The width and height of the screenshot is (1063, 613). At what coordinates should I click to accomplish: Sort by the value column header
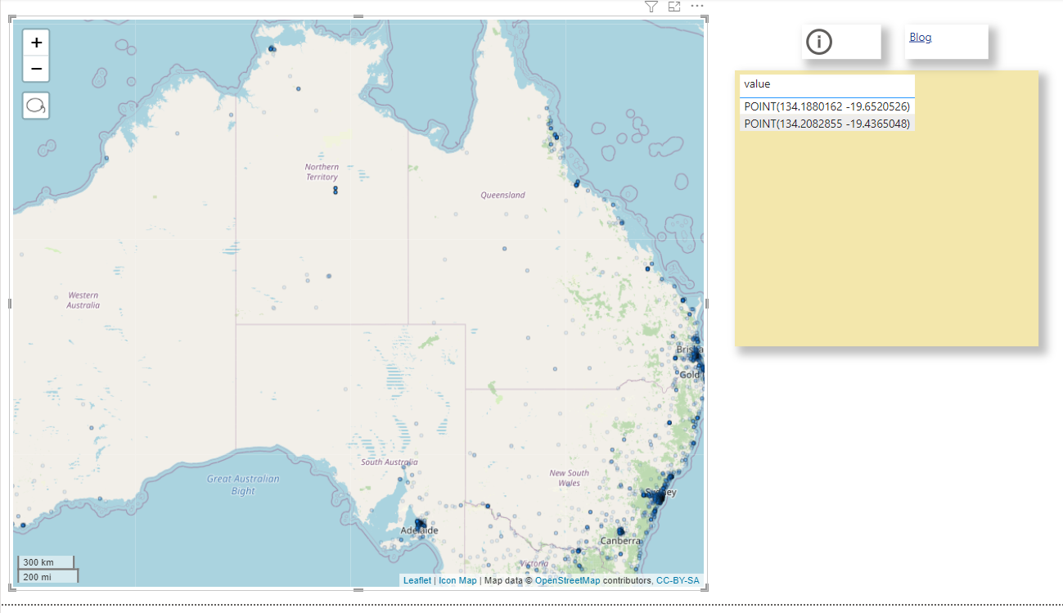(x=758, y=84)
